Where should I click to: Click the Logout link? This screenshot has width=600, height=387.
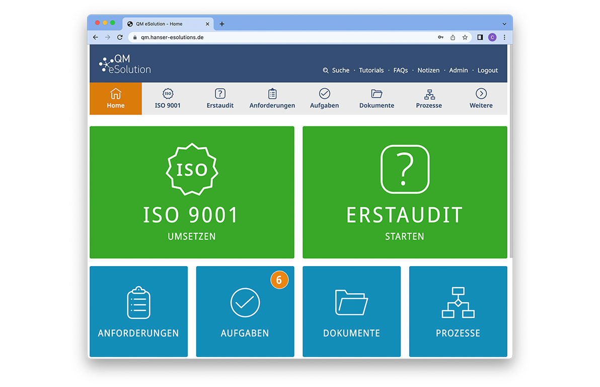(487, 70)
